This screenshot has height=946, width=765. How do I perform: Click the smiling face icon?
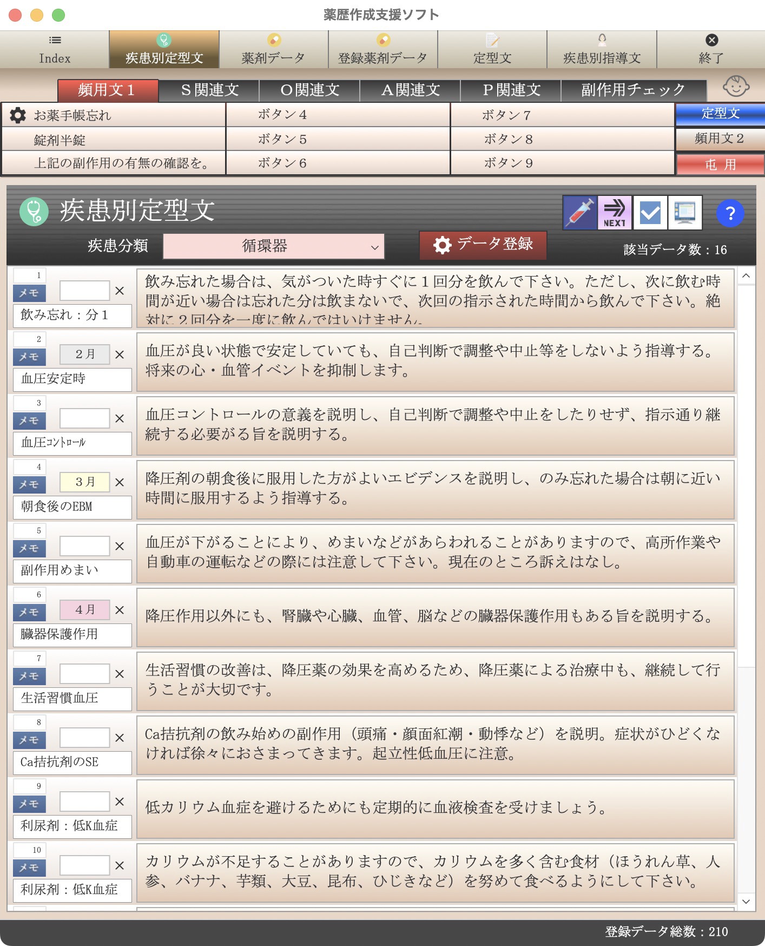pyautogui.click(x=736, y=86)
